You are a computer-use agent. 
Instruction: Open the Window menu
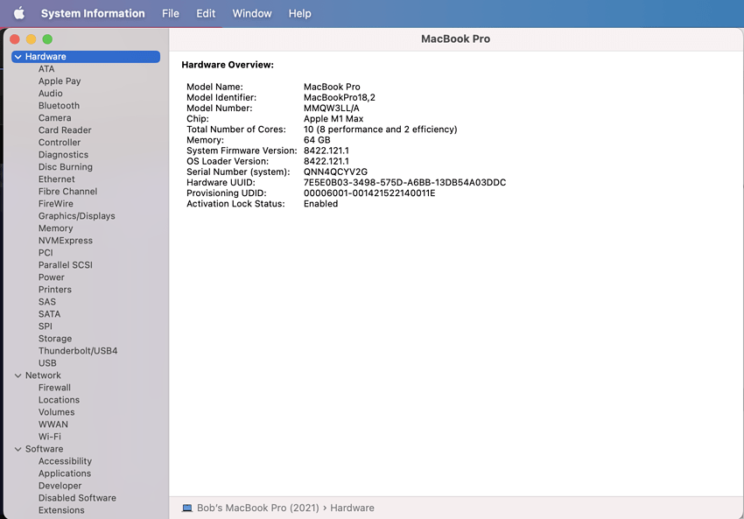251,13
